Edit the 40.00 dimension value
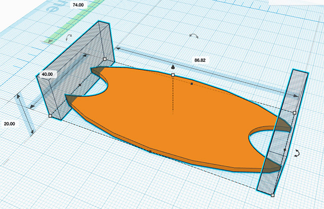Viewport: 324px width, 209px height. [48, 74]
